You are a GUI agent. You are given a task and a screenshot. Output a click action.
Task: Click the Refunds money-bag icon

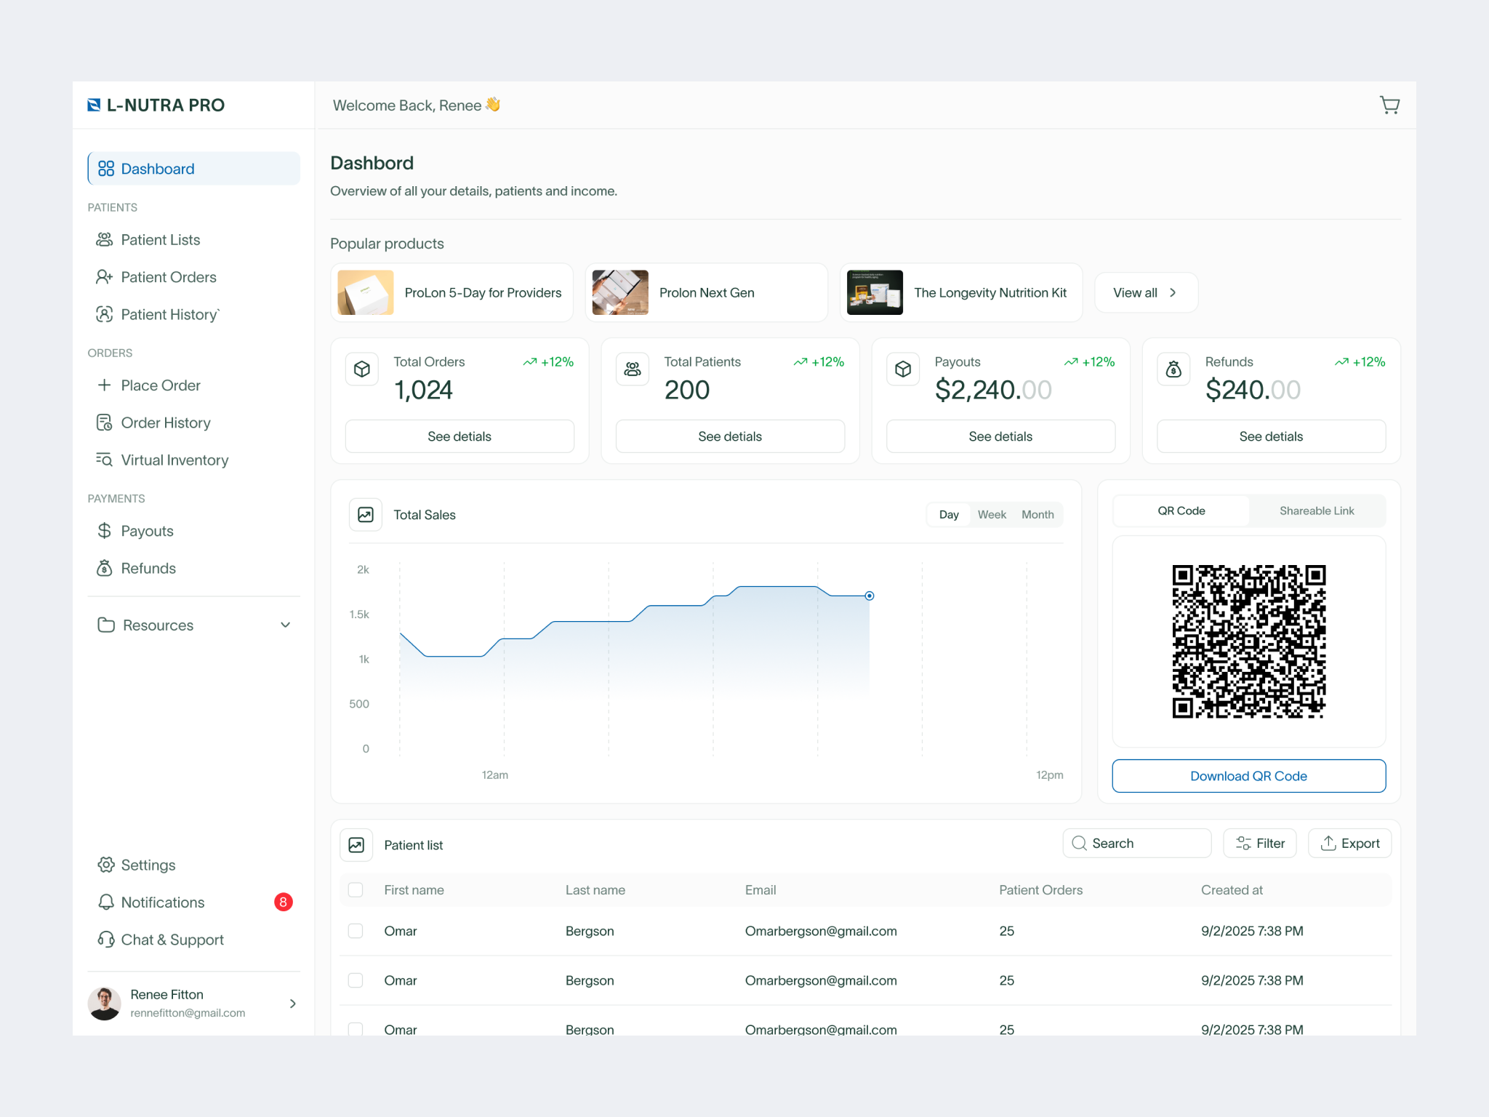(x=104, y=568)
